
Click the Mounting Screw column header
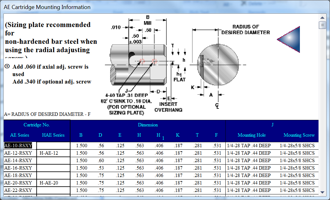(x=299, y=135)
